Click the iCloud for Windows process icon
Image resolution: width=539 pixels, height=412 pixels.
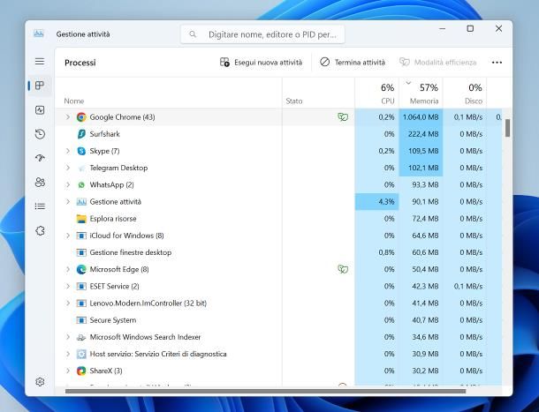pyautogui.click(x=81, y=236)
